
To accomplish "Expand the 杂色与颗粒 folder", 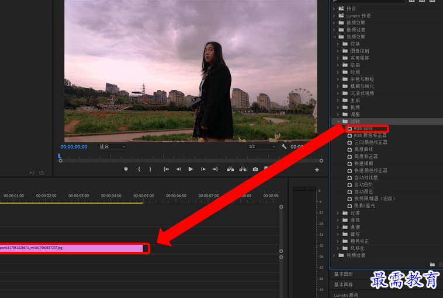I will [x=338, y=79].
